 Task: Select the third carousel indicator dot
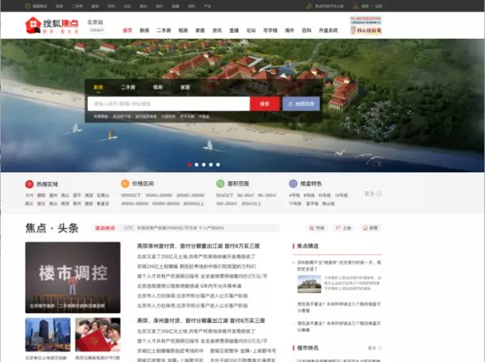click(204, 164)
